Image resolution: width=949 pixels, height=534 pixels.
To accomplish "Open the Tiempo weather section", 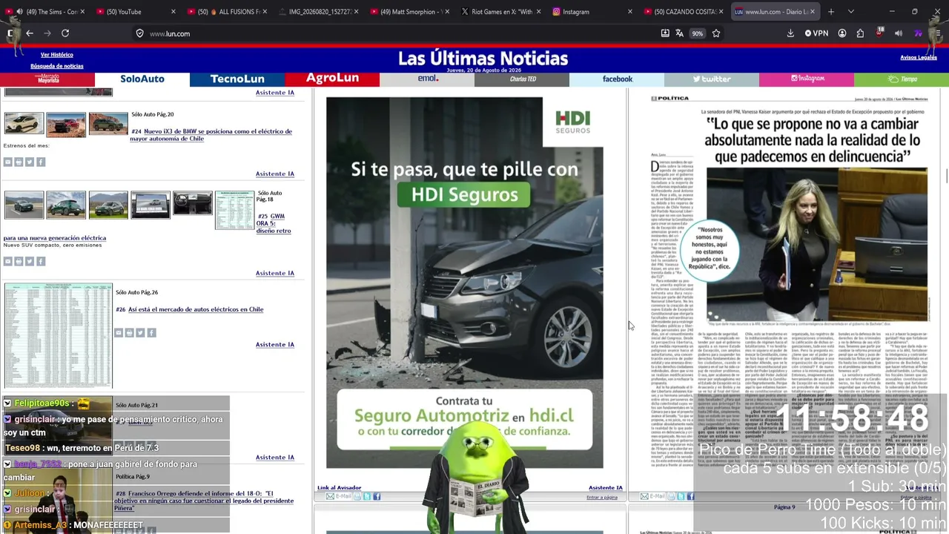I will tap(902, 79).
